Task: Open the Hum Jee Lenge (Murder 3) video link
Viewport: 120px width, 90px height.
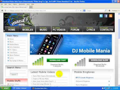Action: (42, 84)
